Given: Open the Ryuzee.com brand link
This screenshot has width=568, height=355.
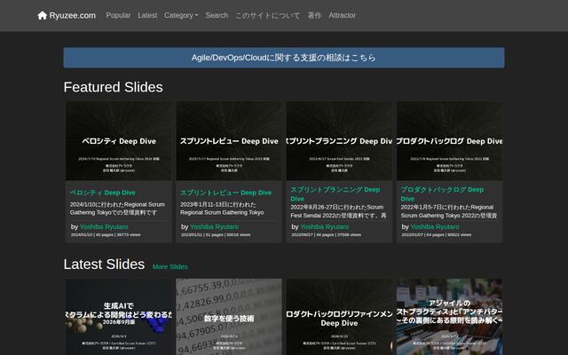Looking at the screenshot, I should (67, 15).
